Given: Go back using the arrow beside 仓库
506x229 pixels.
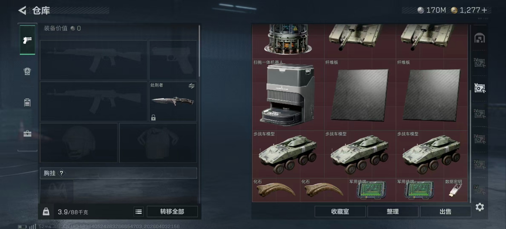Looking at the screenshot, I should (22, 11).
